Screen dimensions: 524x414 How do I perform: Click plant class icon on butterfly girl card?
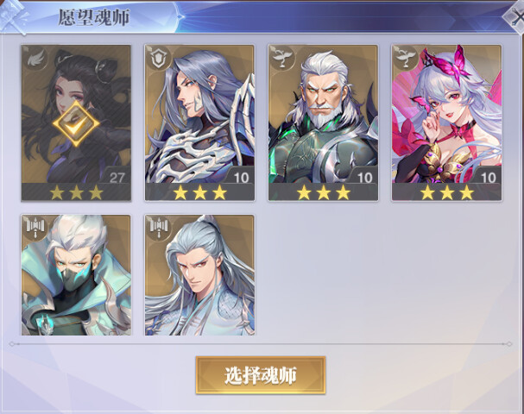point(405,59)
